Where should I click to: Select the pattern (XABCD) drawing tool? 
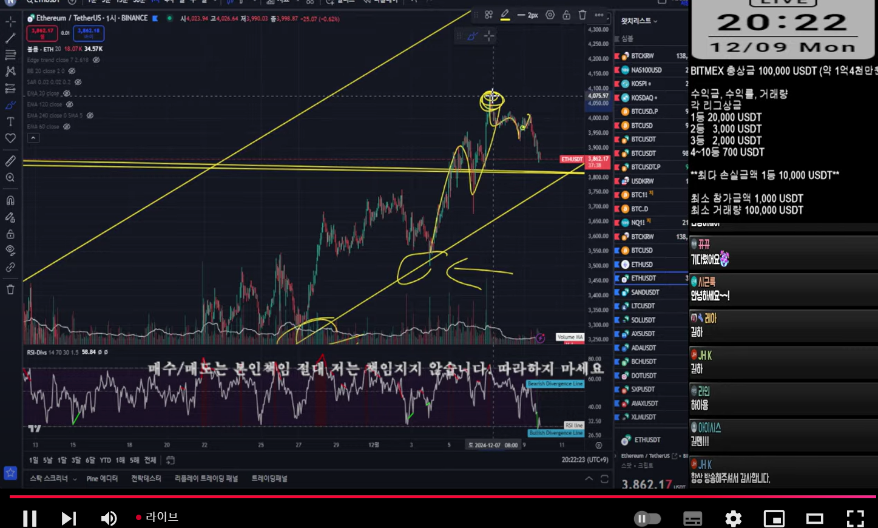click(10, 72)
